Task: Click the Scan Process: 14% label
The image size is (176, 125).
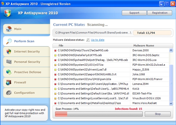Action: click(x=67, y=109)
